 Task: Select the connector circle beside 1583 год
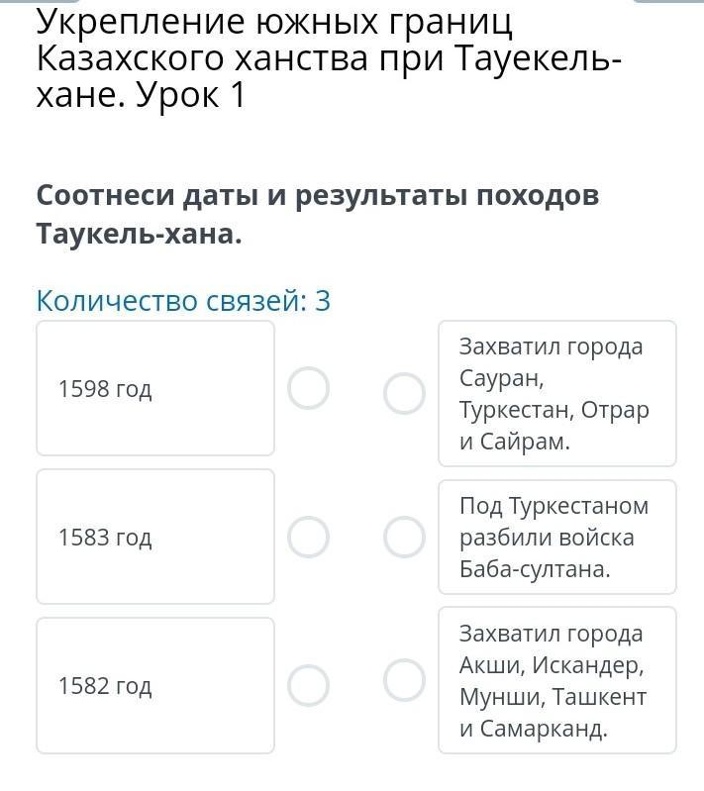pyautogui.click(x=308, y=537)
